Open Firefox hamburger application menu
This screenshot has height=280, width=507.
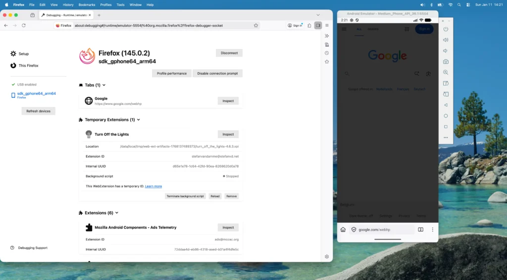click(x=327, y=26)
